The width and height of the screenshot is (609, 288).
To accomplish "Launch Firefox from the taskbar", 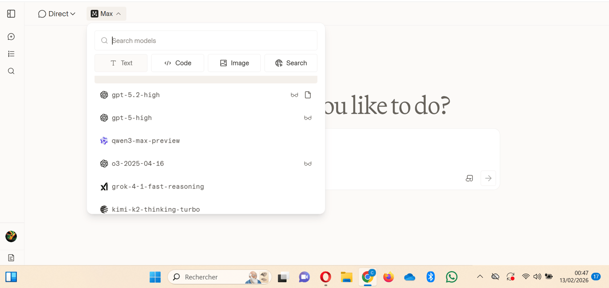I will click(x=388, y=277).
